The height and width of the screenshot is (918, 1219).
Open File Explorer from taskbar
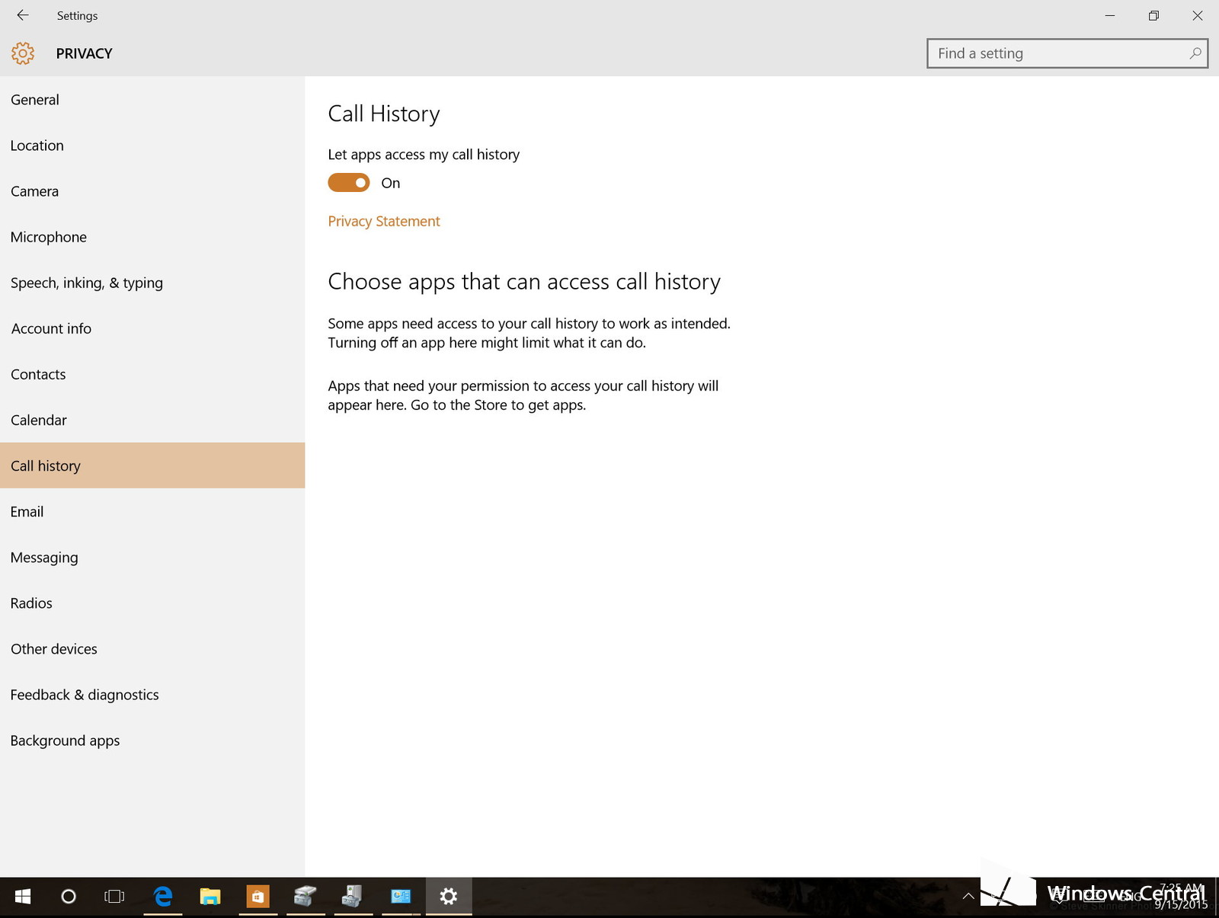210,897
